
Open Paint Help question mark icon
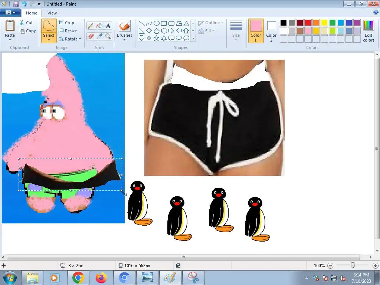pos(376,13)
